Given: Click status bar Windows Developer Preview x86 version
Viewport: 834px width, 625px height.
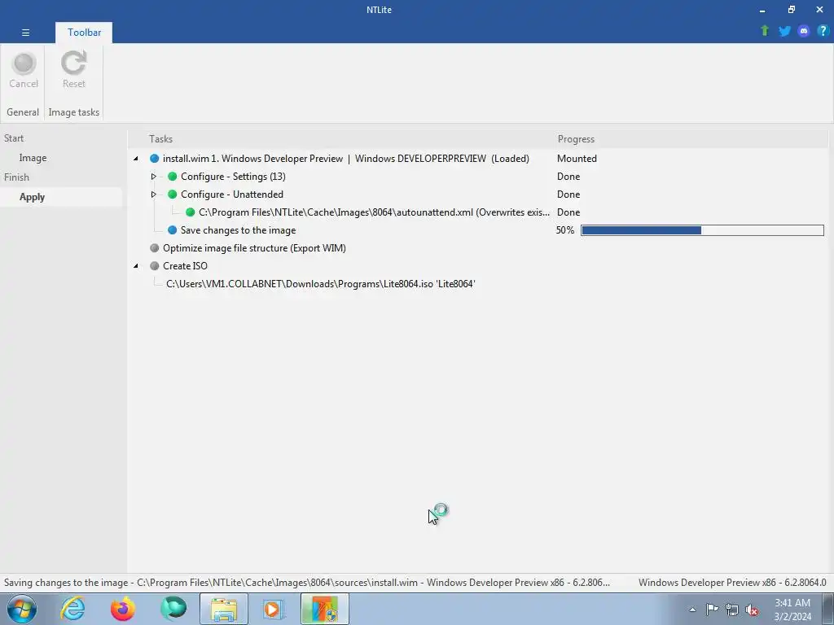Looking at the screenshot, I should (x=732, y=583).
